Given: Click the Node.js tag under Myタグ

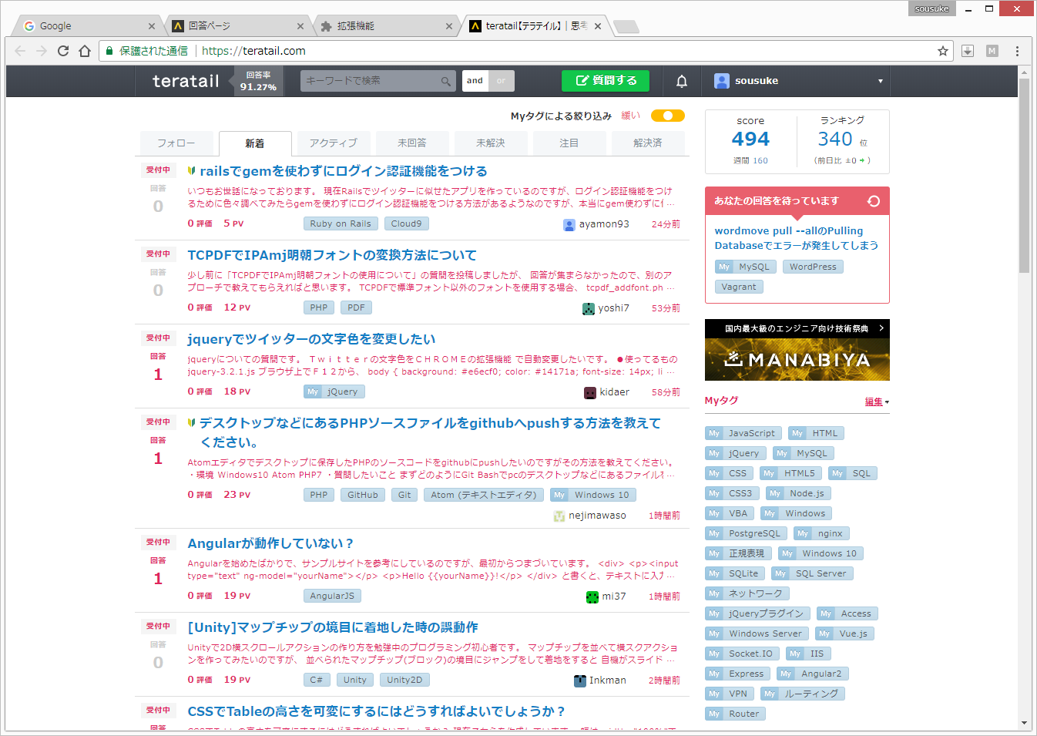Looking at the screenshot, I should pos(798,493).
